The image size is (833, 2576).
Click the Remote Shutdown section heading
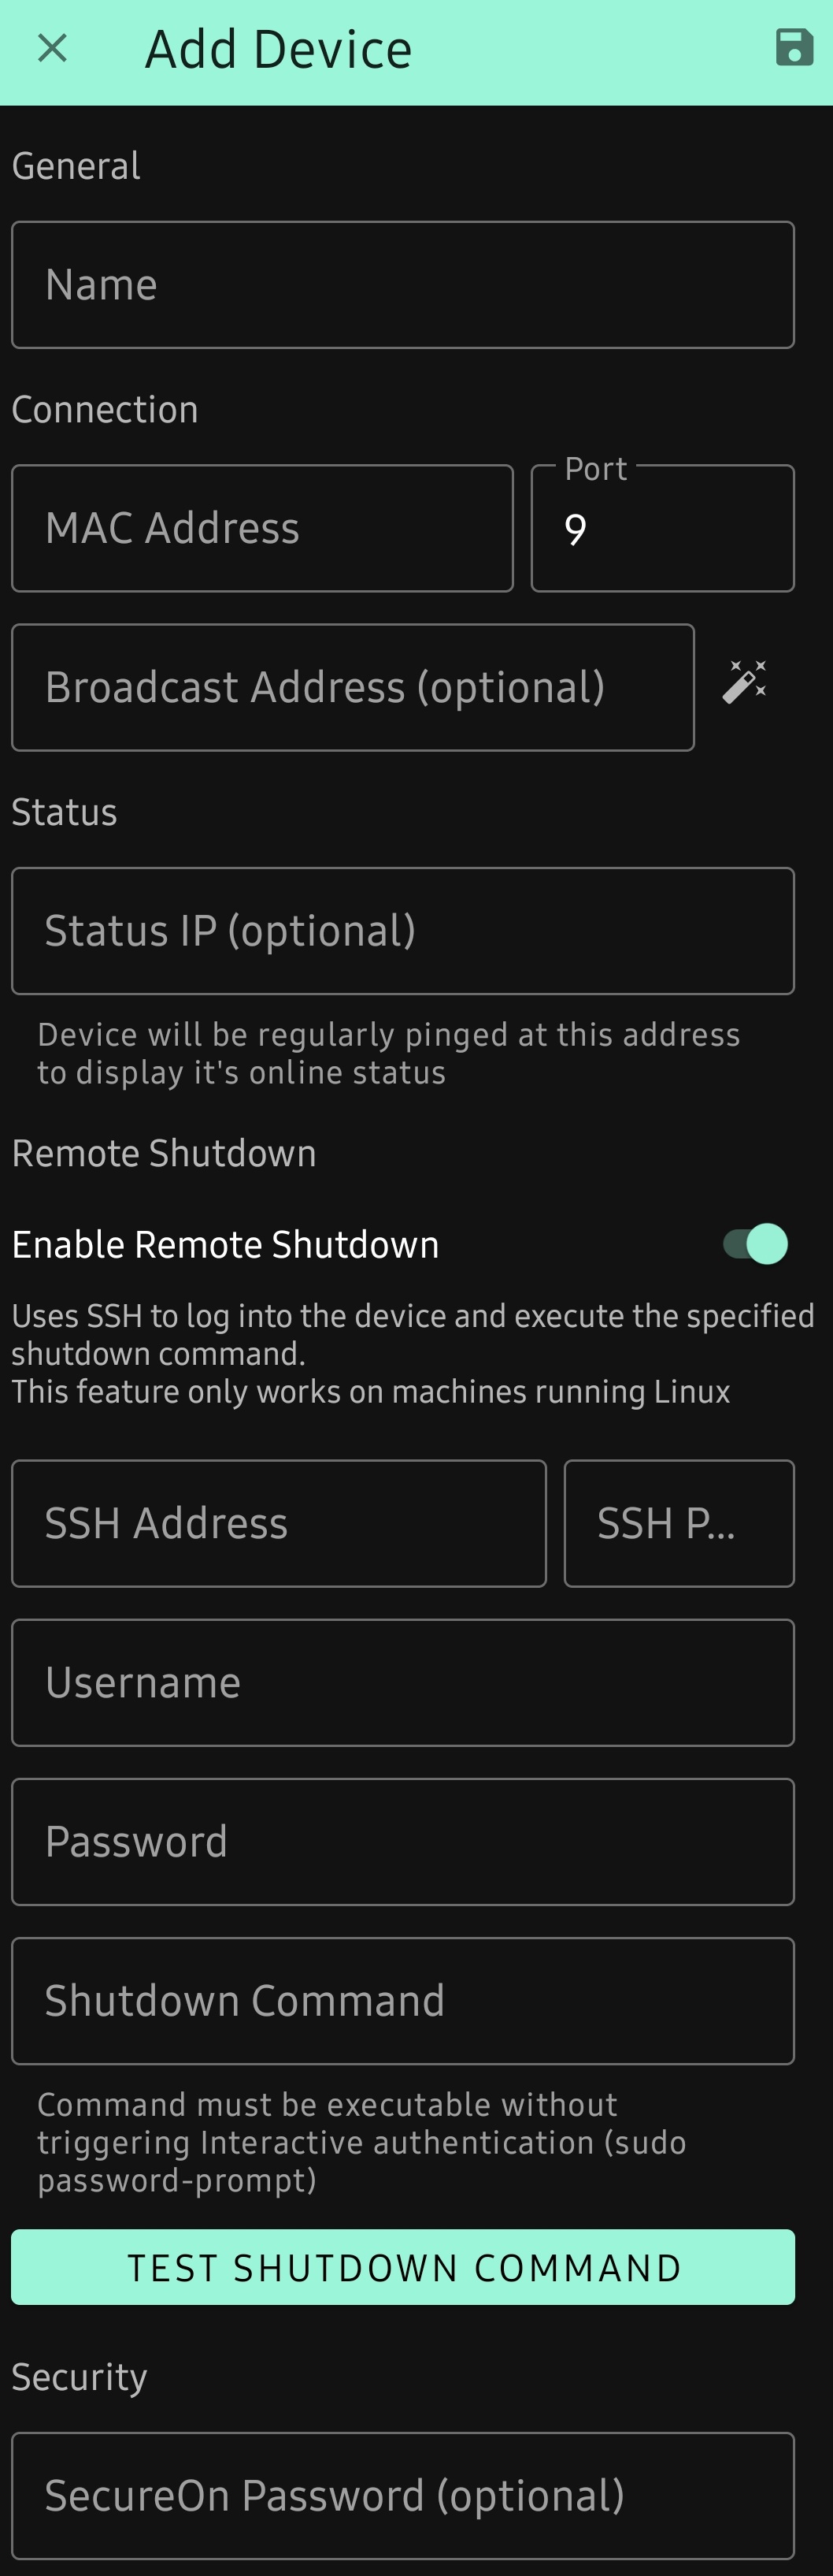click(x=164, y=1153)
